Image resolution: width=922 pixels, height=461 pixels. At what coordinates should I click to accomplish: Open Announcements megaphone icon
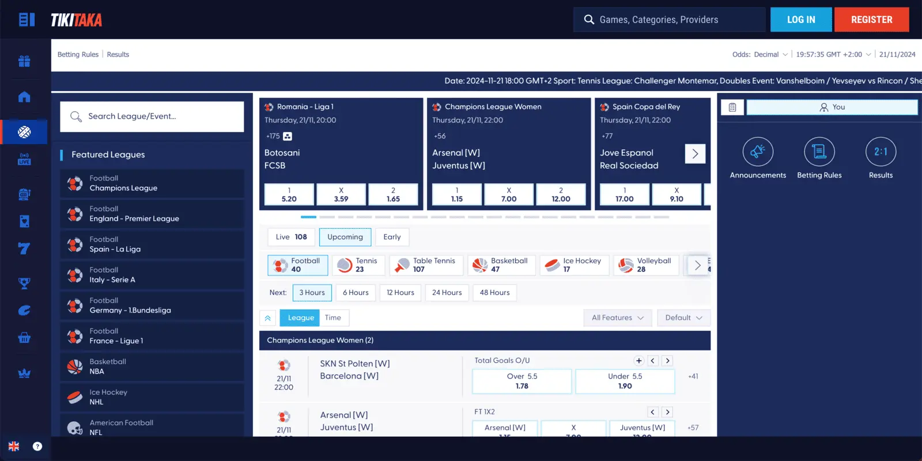point(758,152)
